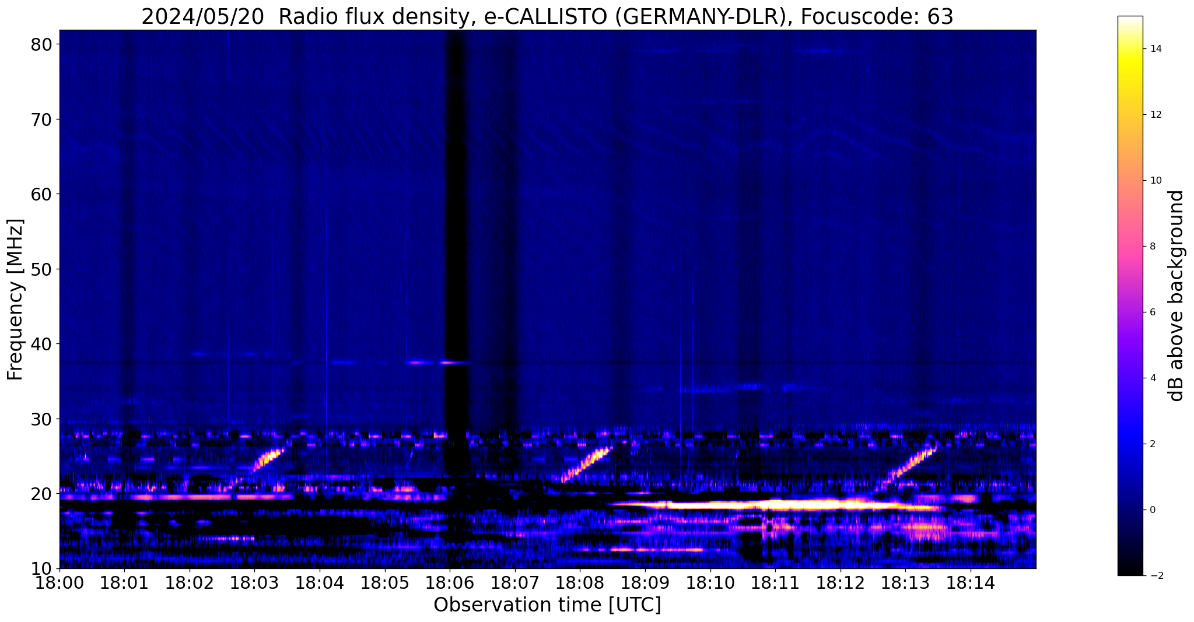Click the 18:04 time tick label
The height and width of the screenshot is (622, 1194).
(320, 582)
